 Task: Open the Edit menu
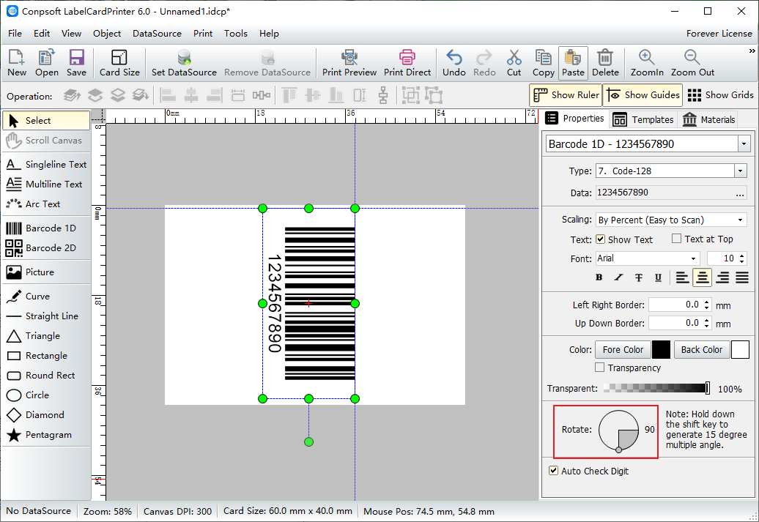pyautogui.click(x=42, y=34)
